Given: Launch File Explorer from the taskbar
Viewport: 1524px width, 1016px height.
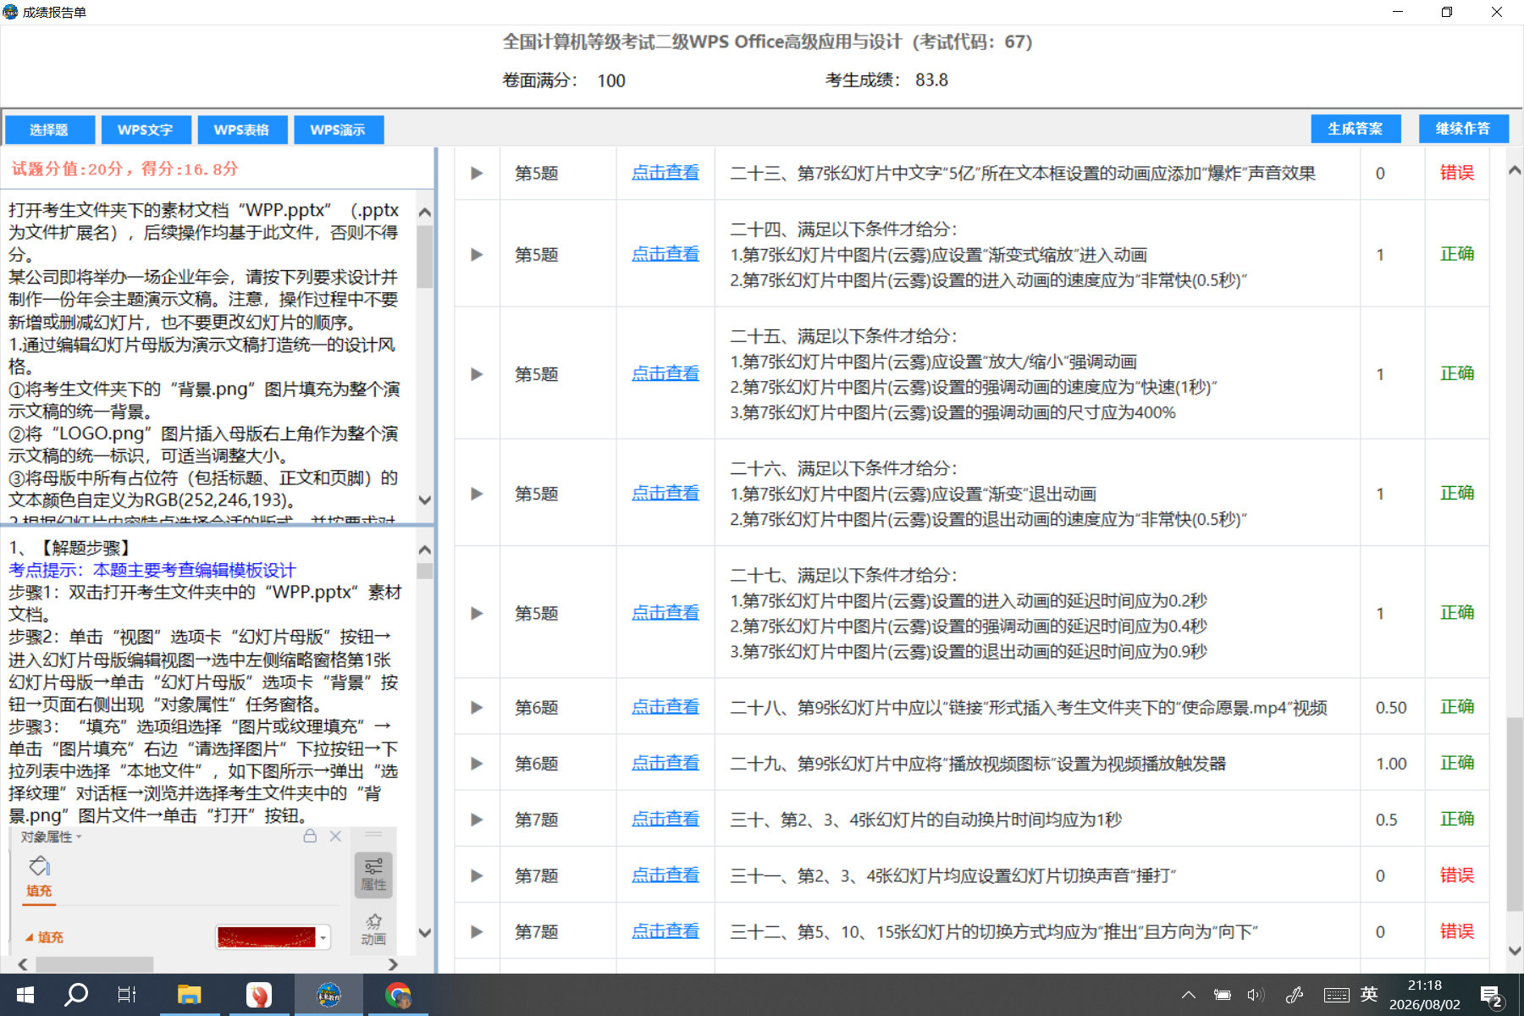Looking at the screenshot, I should tap(189, 995).
